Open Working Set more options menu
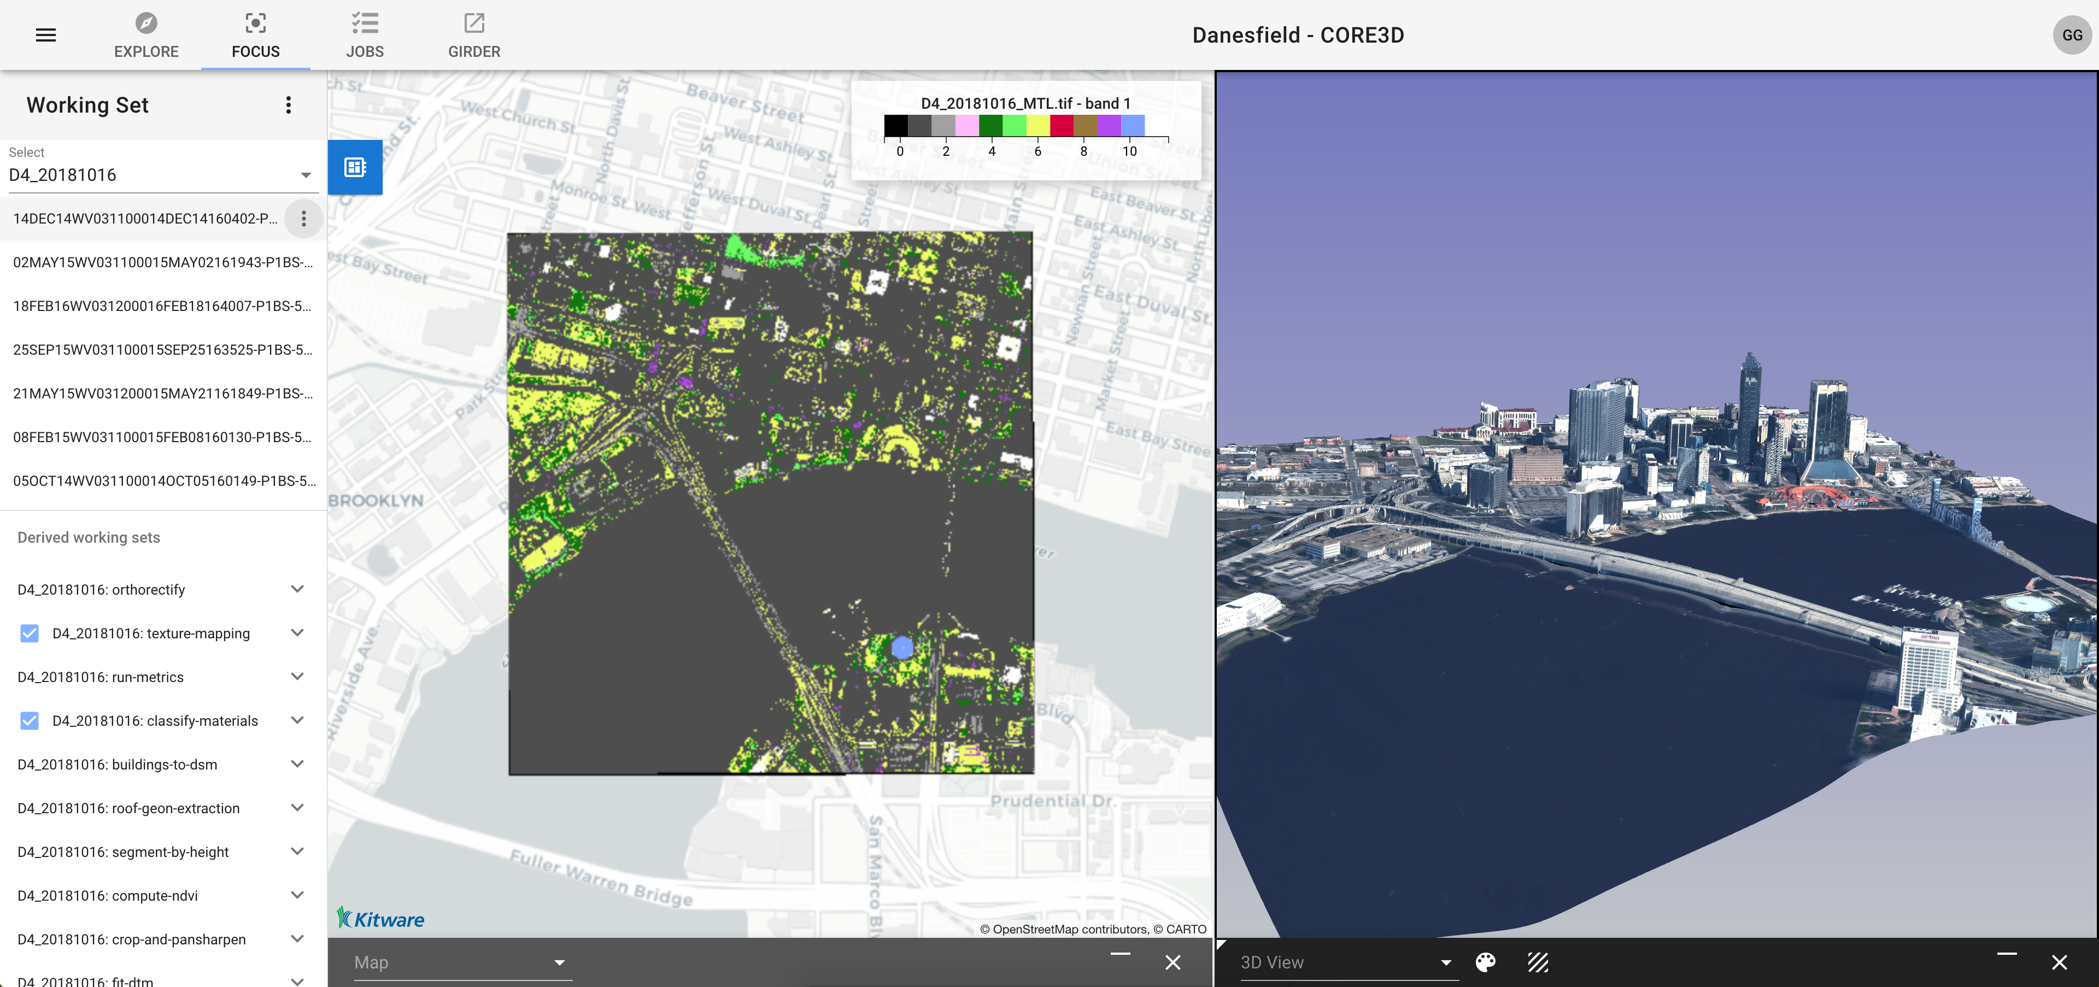 (289, 105)
